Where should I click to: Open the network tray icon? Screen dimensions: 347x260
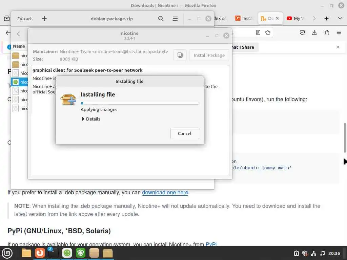(x=313, y=253)
